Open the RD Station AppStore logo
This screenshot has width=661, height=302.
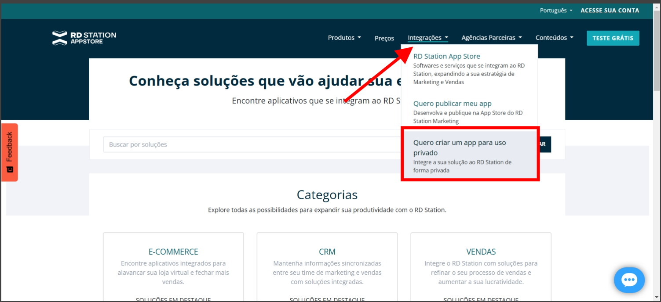(84, 38)
